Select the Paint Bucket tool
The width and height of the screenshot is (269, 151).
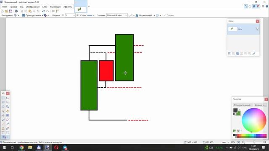click(x=3, y=115)
